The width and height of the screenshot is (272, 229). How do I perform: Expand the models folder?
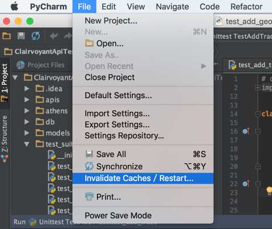[27, 133]
